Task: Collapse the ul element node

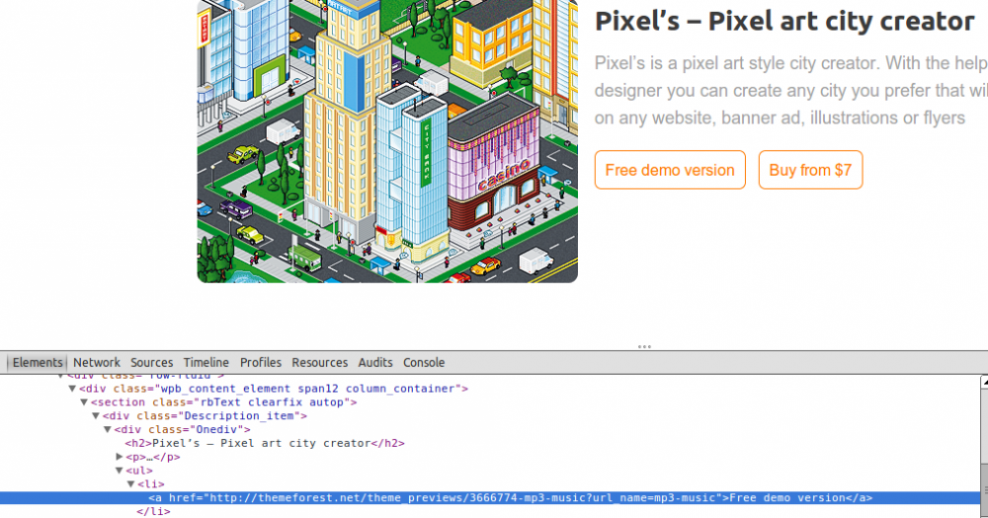Action: click(x=120, y=472)
